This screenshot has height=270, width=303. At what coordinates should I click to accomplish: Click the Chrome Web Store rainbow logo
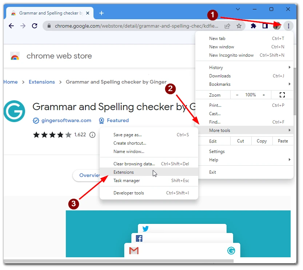coord(15,56)
